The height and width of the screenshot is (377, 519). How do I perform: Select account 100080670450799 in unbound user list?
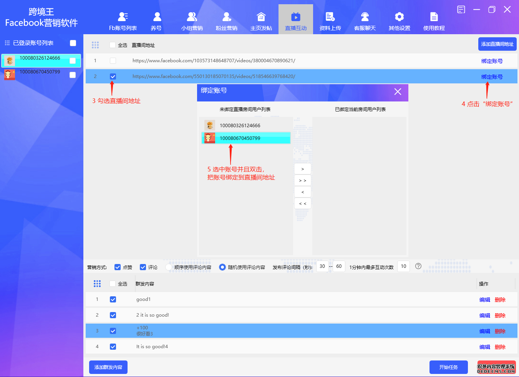coord(246,138)
